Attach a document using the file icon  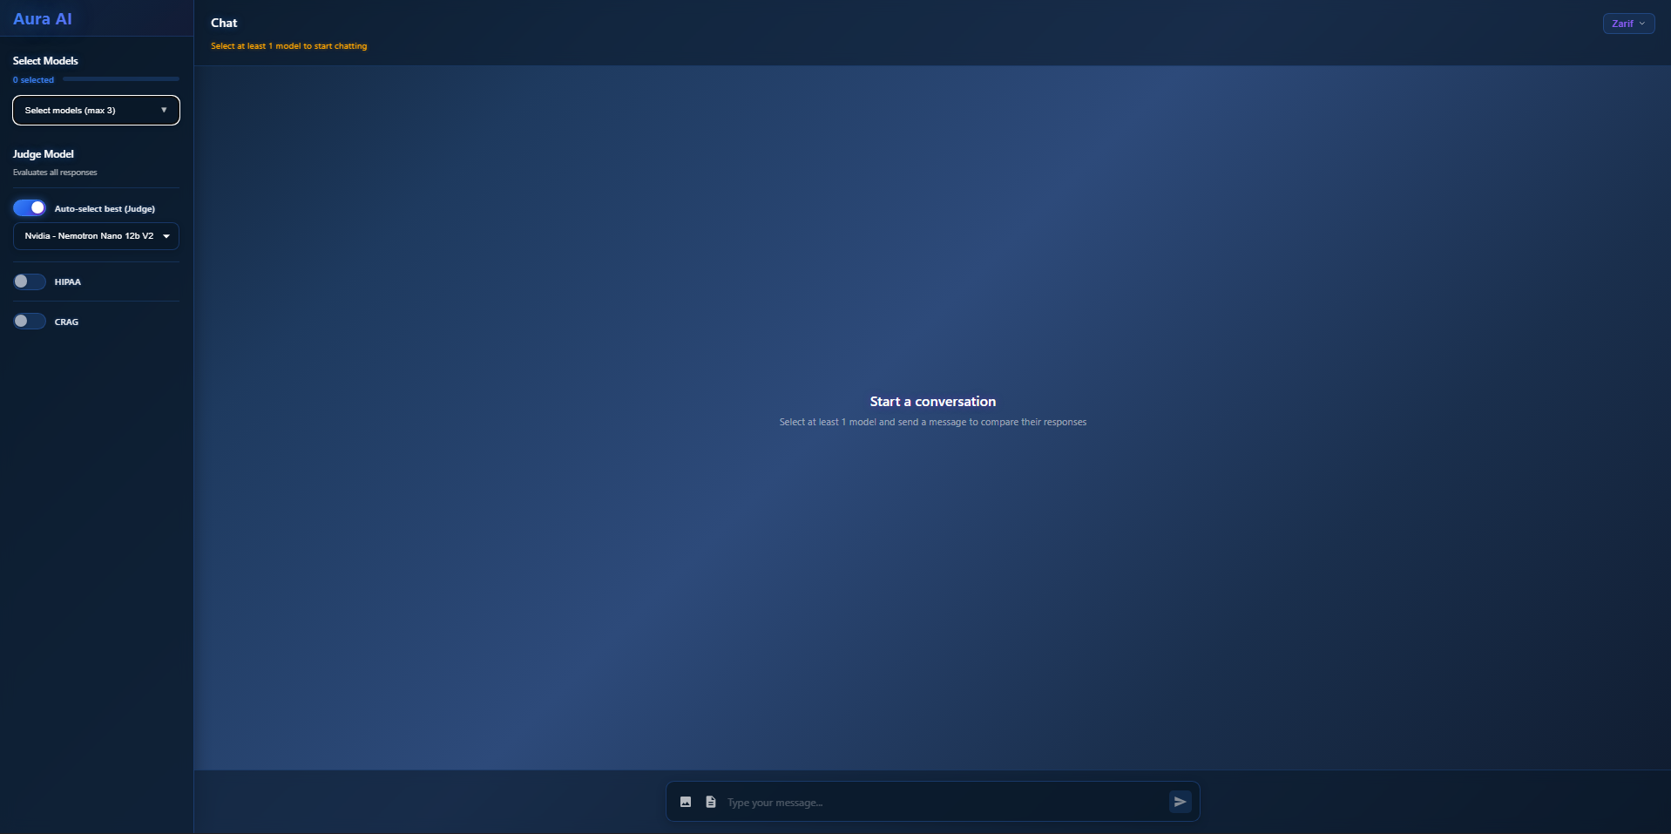tap(711, 802)
